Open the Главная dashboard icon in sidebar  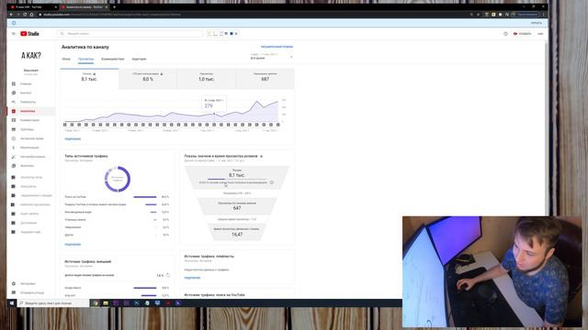14,83
